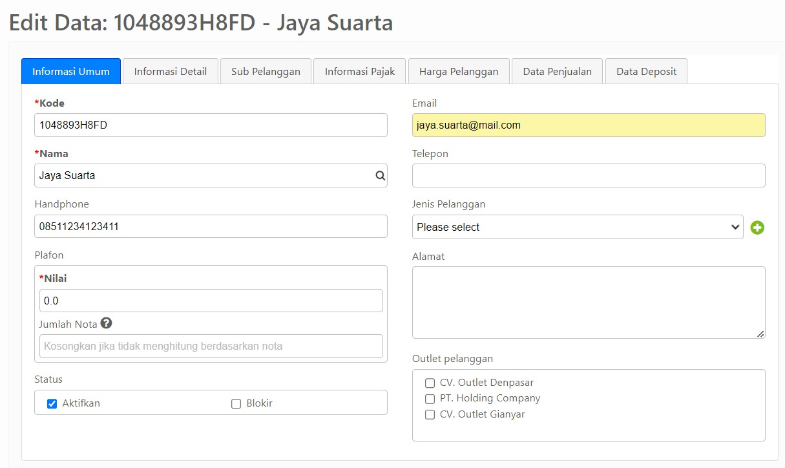Click the search magnifier in Nama field
This screenshot has height=468, width=785.
(380, 175)
